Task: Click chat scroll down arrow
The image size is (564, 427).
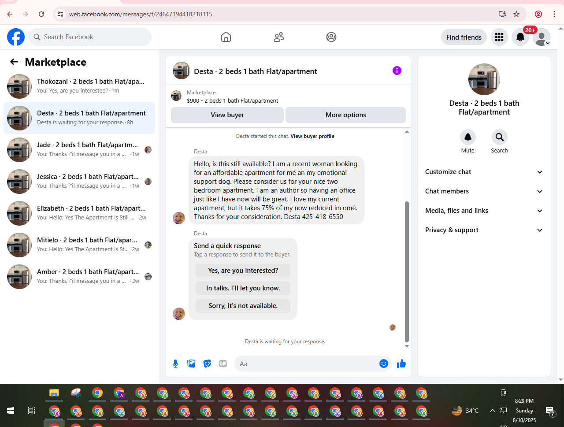Action: 407,346
